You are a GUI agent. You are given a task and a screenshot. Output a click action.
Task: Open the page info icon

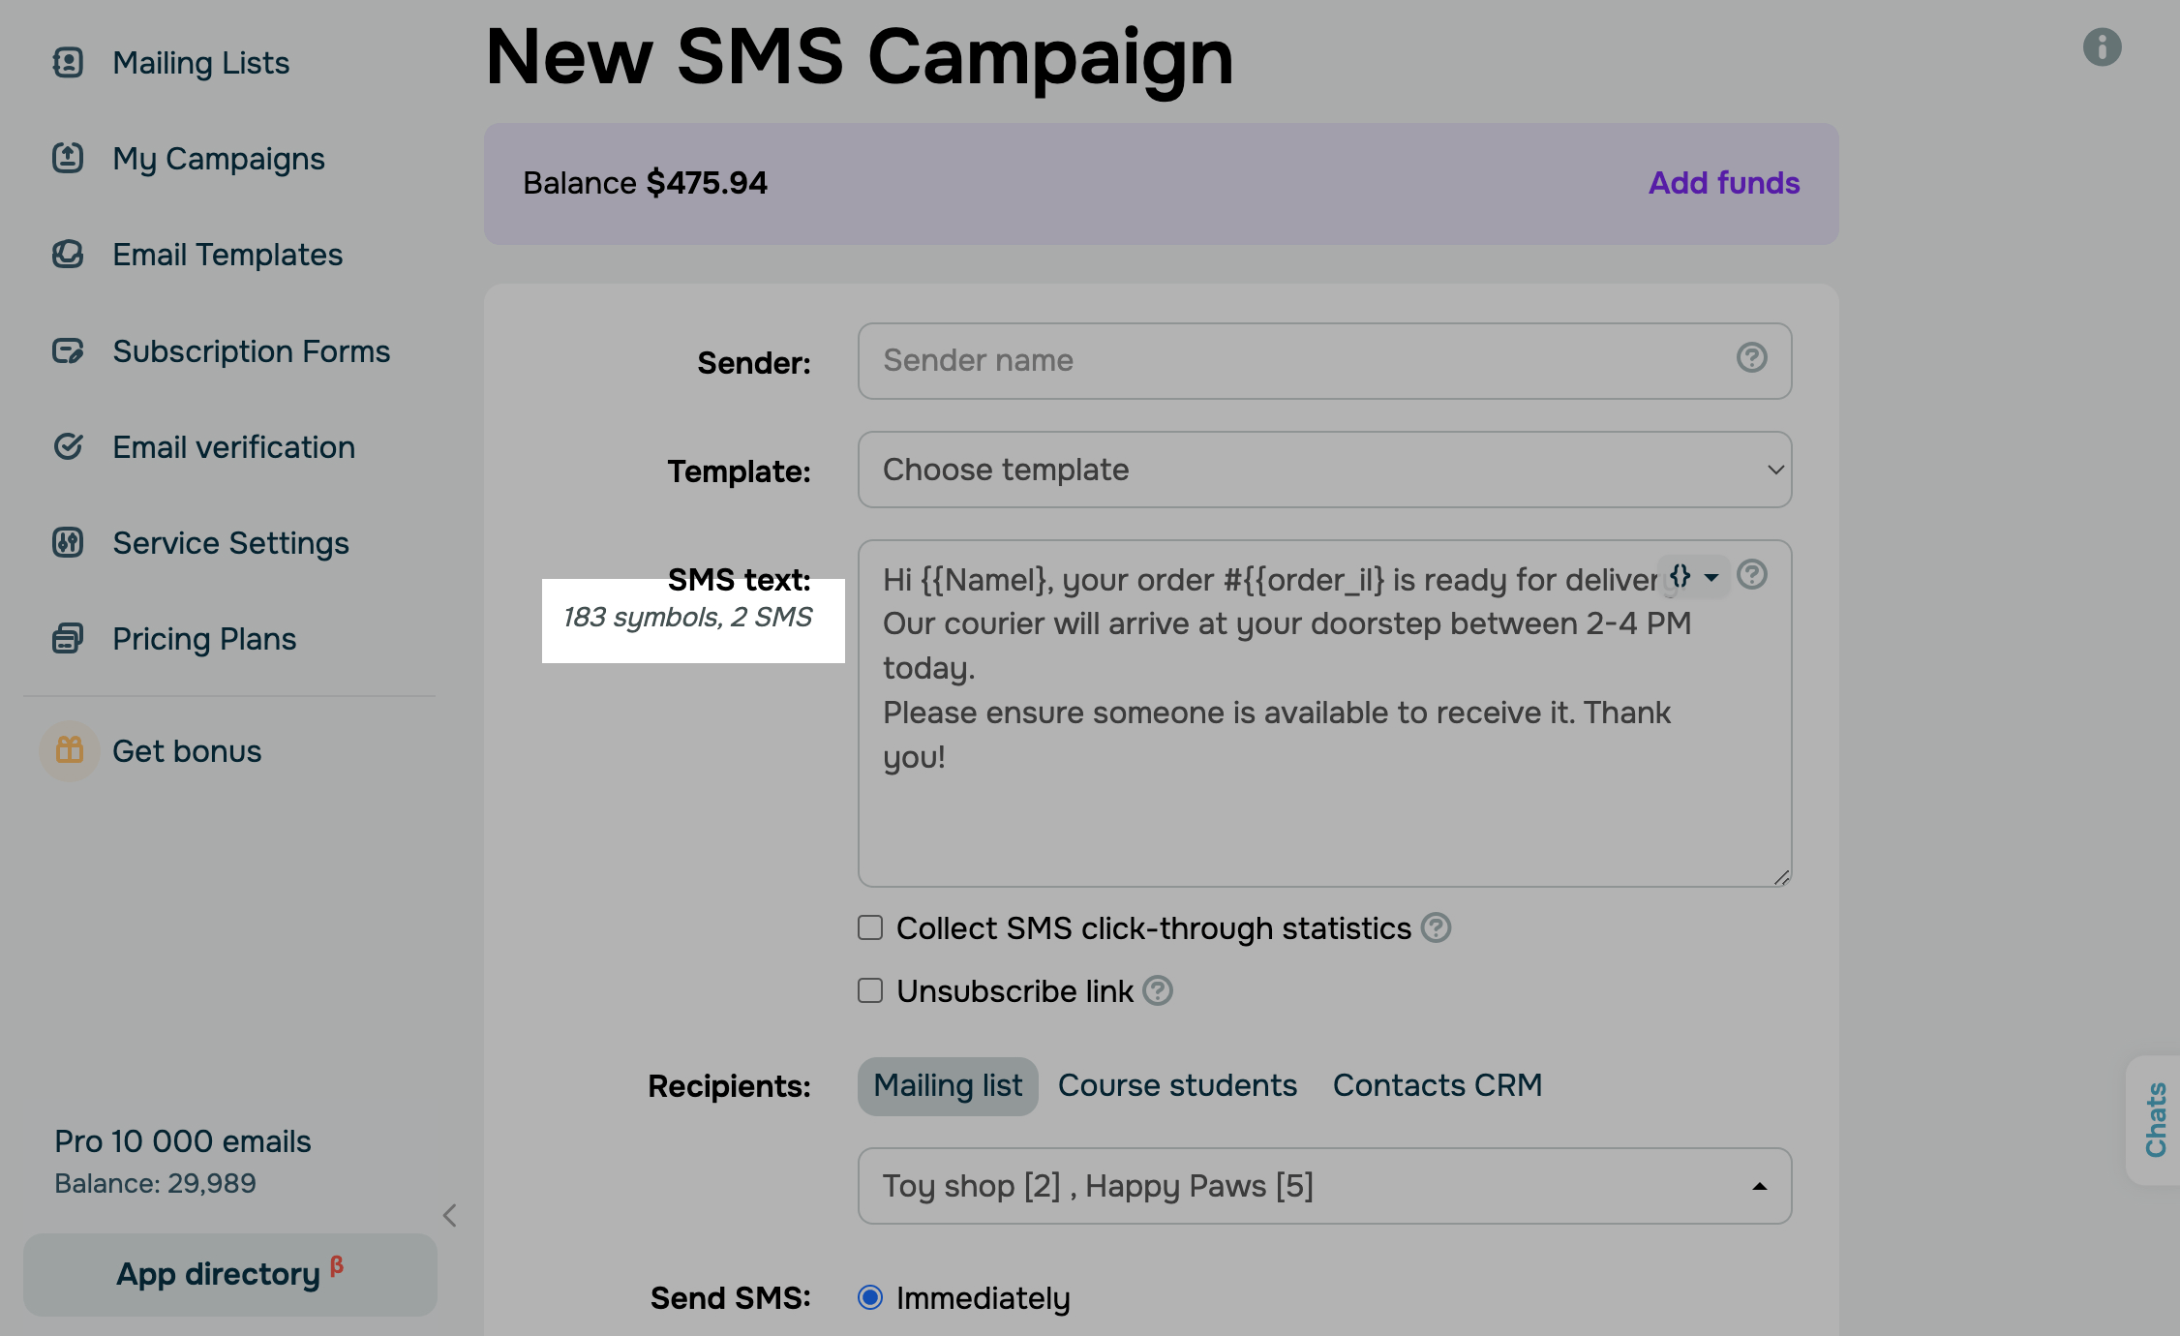[2102, 46]
